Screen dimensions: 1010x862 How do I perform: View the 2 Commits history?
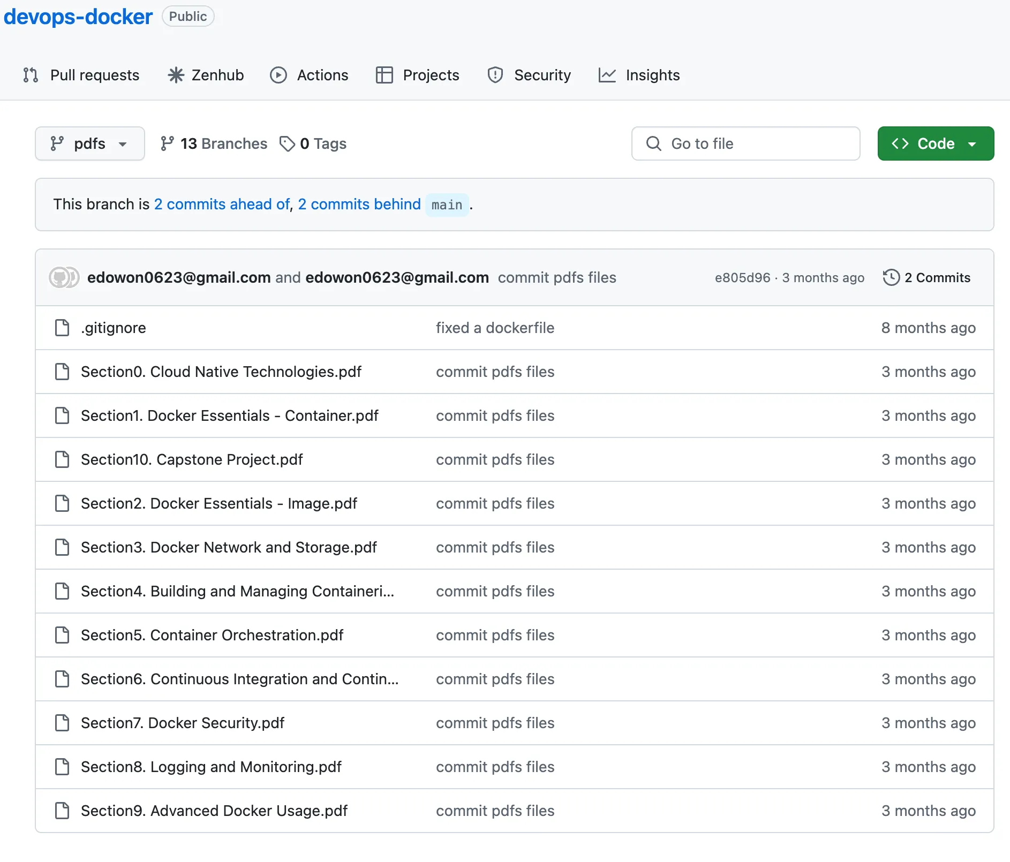(927, 277)
